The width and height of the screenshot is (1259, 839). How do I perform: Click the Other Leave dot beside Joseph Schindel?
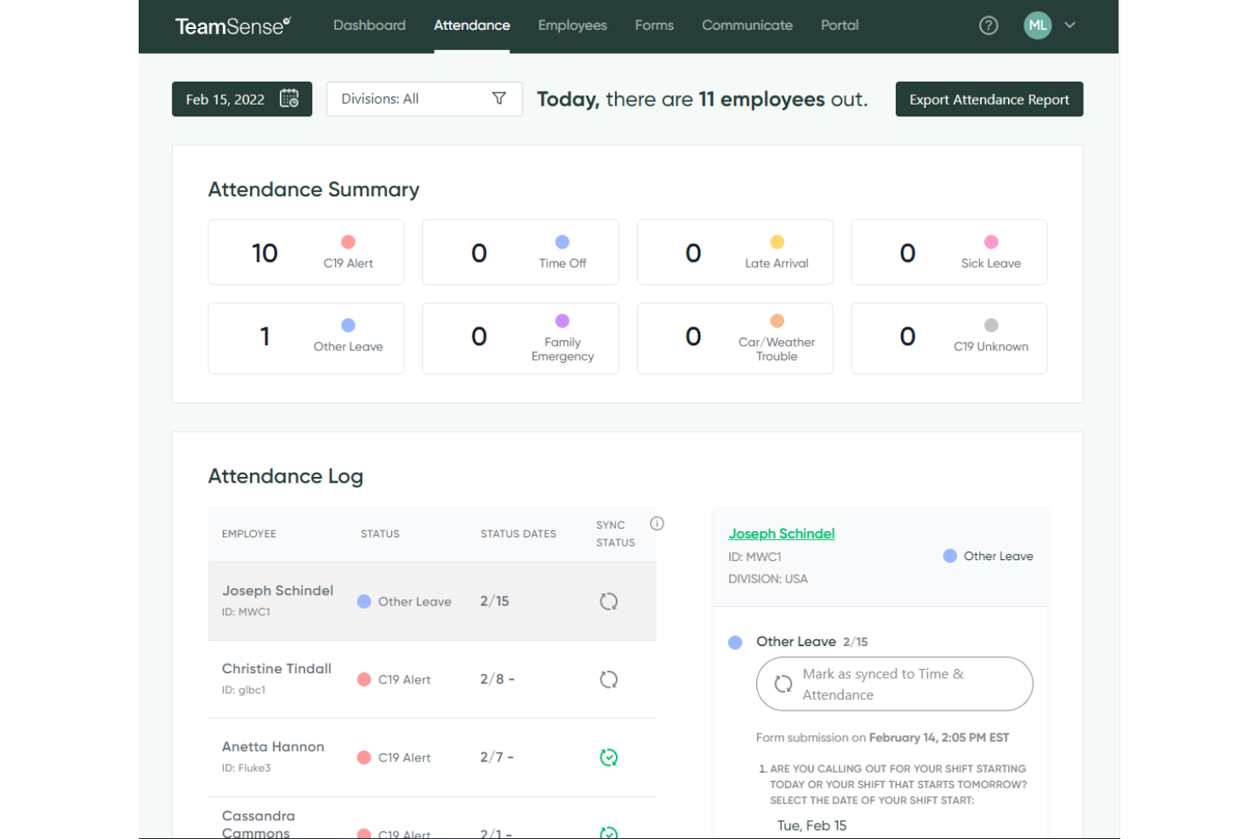click(x=949, y=556)
